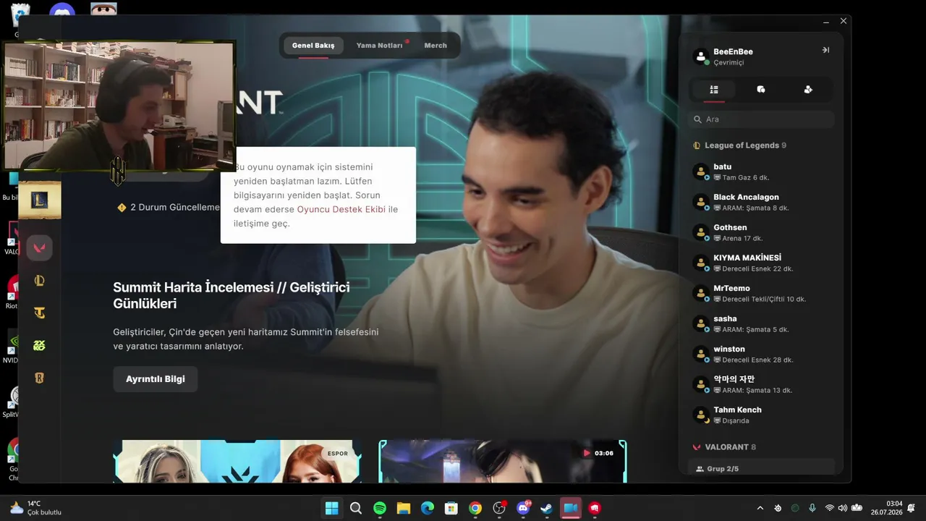Collapse the social panel arrow icon
The width and height of the screenshot is (926, 521).
coord(825,50)
